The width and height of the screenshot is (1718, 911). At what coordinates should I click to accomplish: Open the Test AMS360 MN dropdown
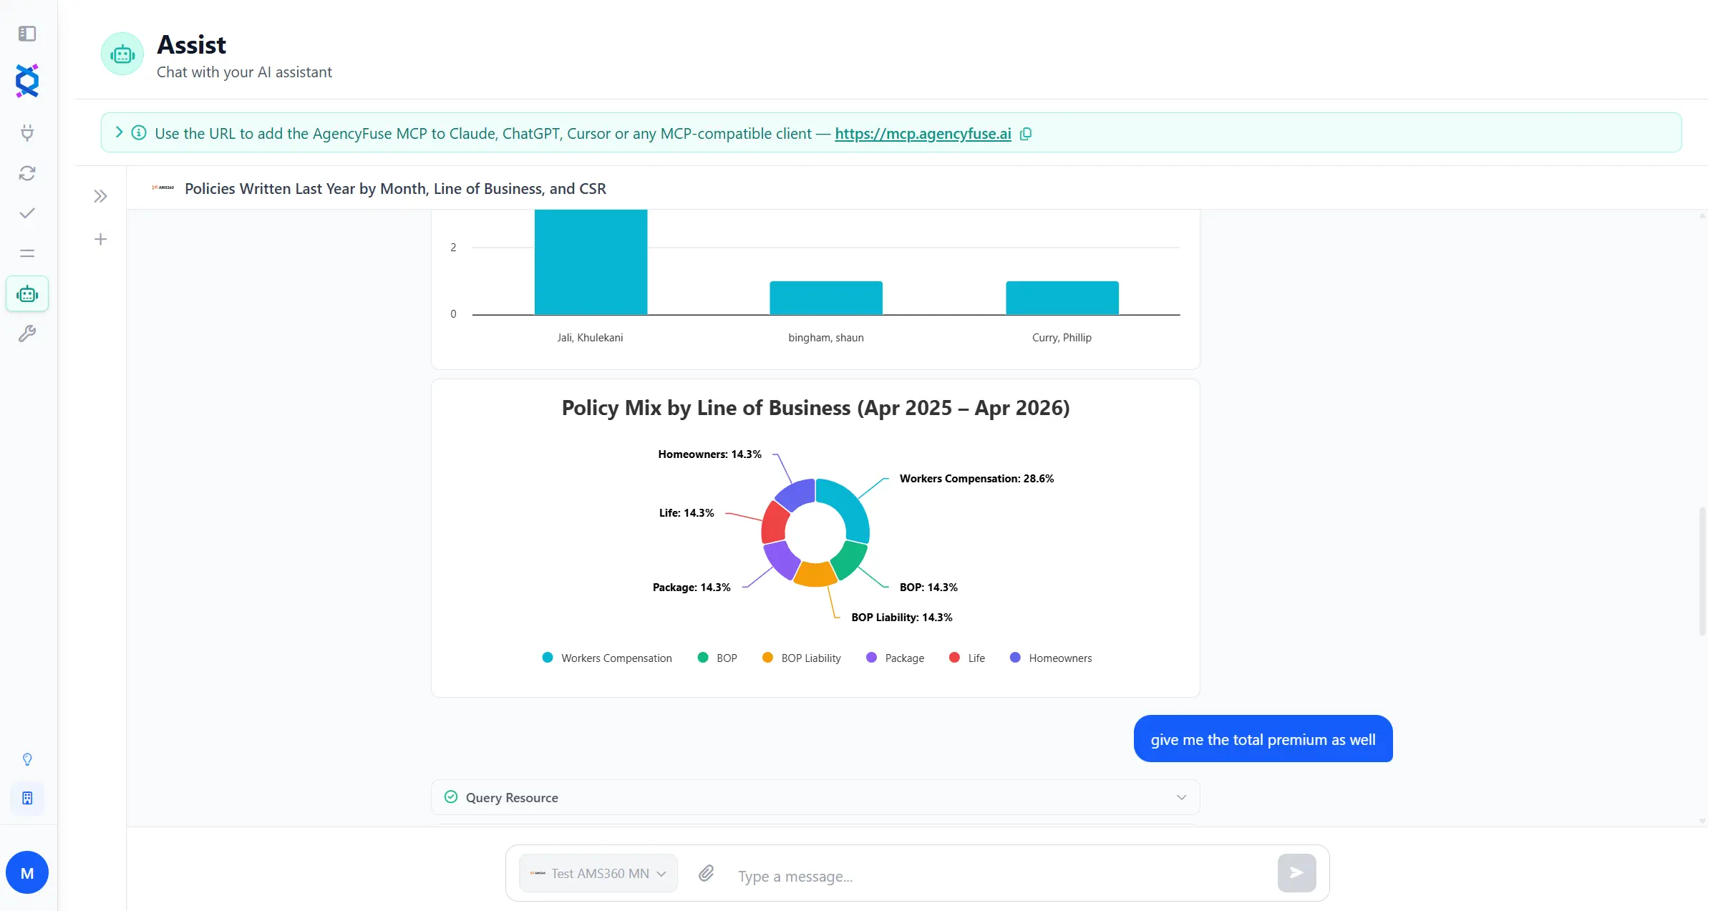(598, 873)
